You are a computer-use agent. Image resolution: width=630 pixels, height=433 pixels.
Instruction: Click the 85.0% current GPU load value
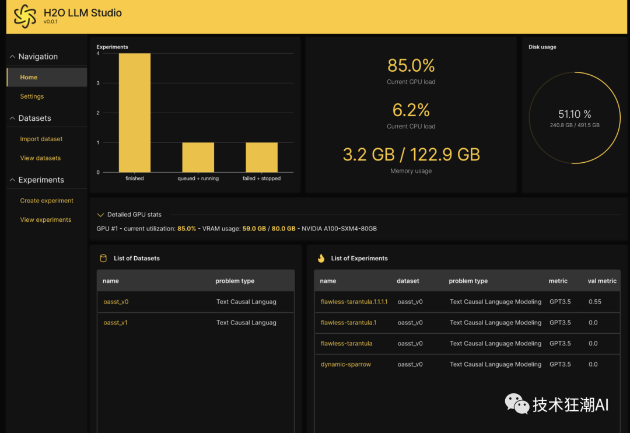point(411,65)
